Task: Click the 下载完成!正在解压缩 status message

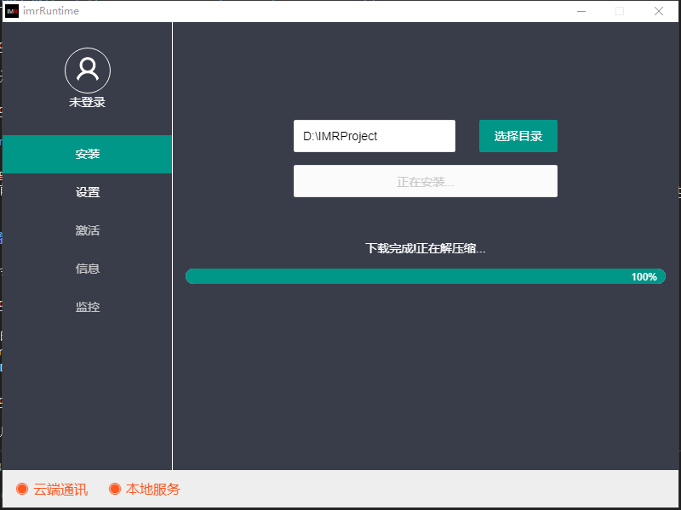Action: click(x=425, y=249)
